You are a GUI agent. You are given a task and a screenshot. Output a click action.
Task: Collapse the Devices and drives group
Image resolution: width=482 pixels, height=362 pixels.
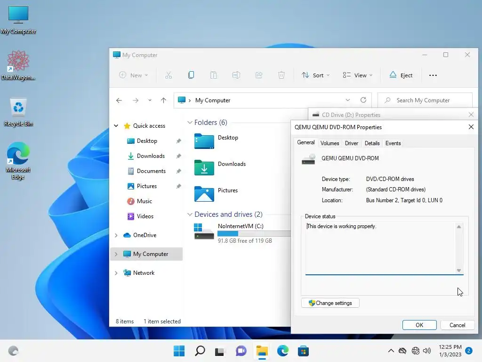(x=190, y=214)
